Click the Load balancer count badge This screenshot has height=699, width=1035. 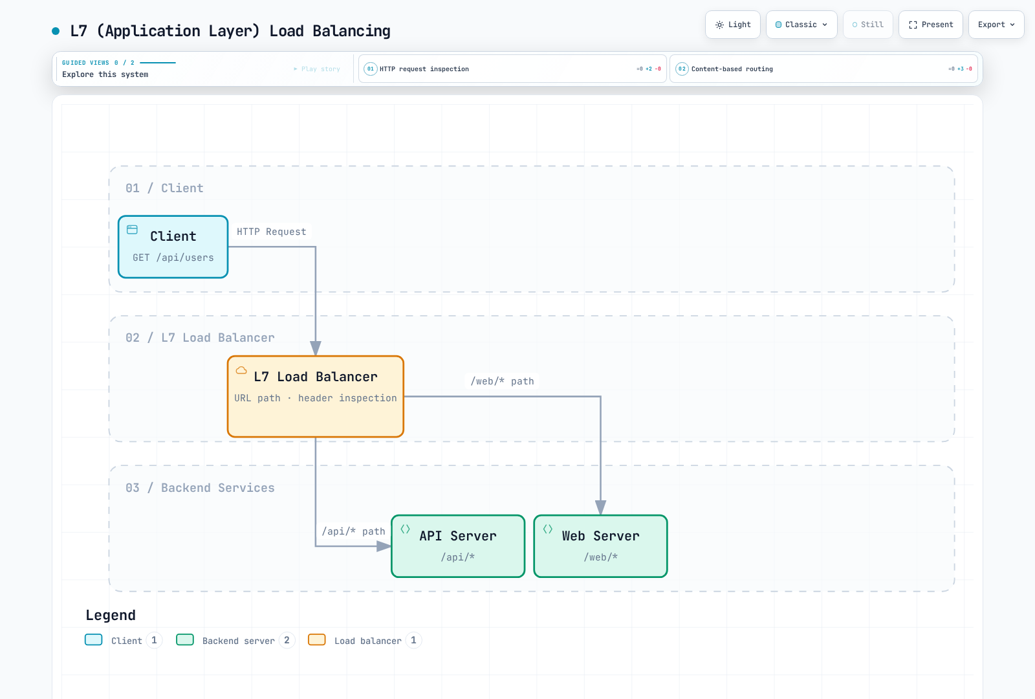pos(414,640)
